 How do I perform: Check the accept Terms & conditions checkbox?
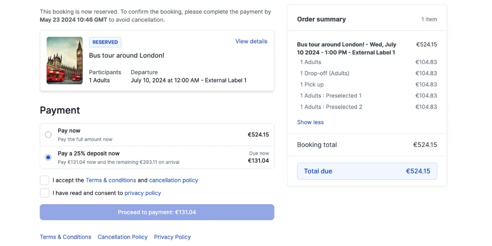click(45, 180)
